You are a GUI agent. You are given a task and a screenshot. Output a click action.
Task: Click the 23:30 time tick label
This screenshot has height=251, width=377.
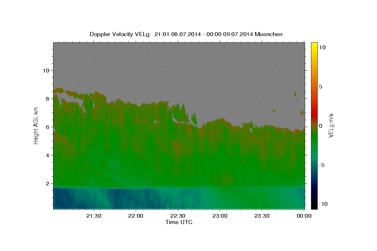(262, 216)
